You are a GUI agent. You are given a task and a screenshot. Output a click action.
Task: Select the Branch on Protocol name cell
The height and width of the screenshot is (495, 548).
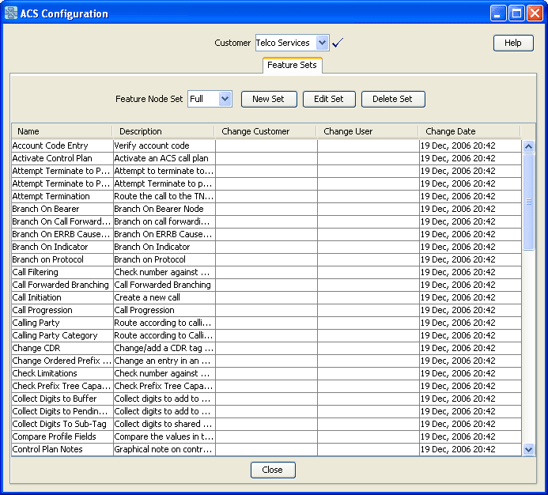coord(62,259)
